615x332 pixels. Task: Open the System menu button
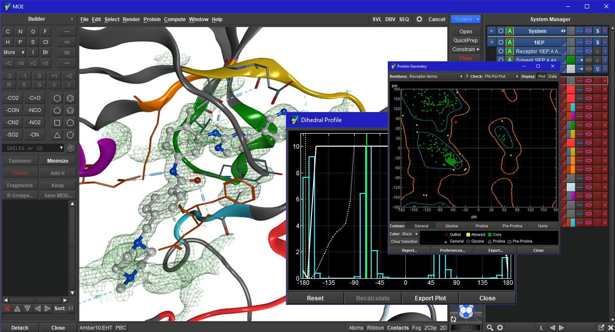coord(466,19)
